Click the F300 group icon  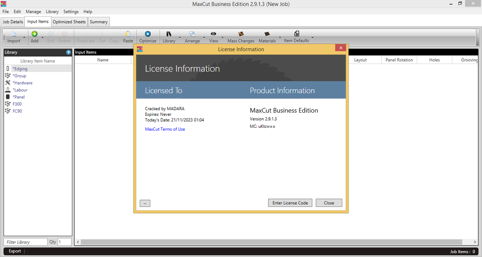8,104
